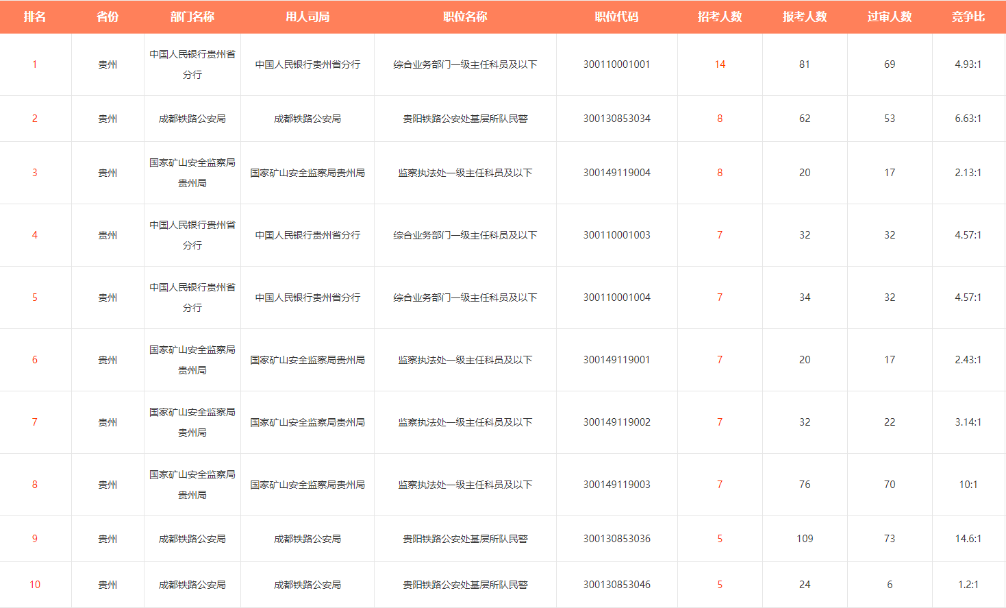Select position code 300110001001
The image size is (1006, 608).
click(x=617, y=64)
